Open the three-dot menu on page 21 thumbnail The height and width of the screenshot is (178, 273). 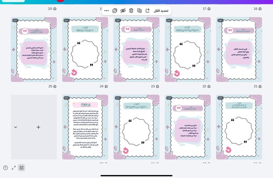click(x=221, y=20)
